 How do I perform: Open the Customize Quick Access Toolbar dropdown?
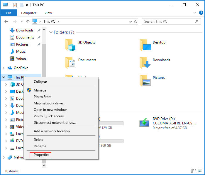pos(27,5)
